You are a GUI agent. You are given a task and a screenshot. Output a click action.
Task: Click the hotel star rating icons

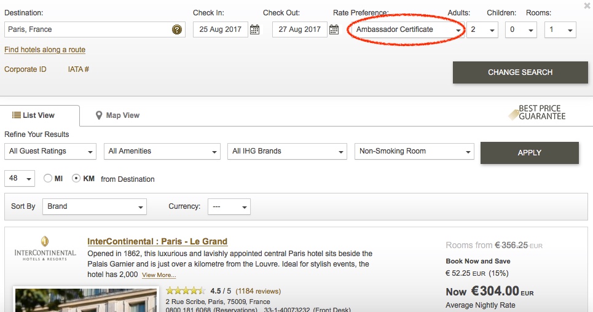tap(186, 291)
